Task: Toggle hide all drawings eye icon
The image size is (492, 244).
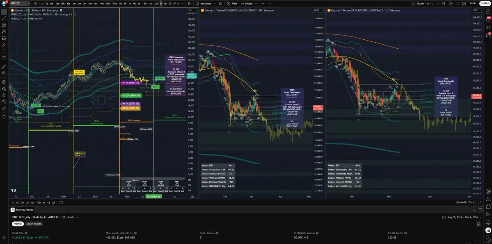Action: tap(4, 102)
